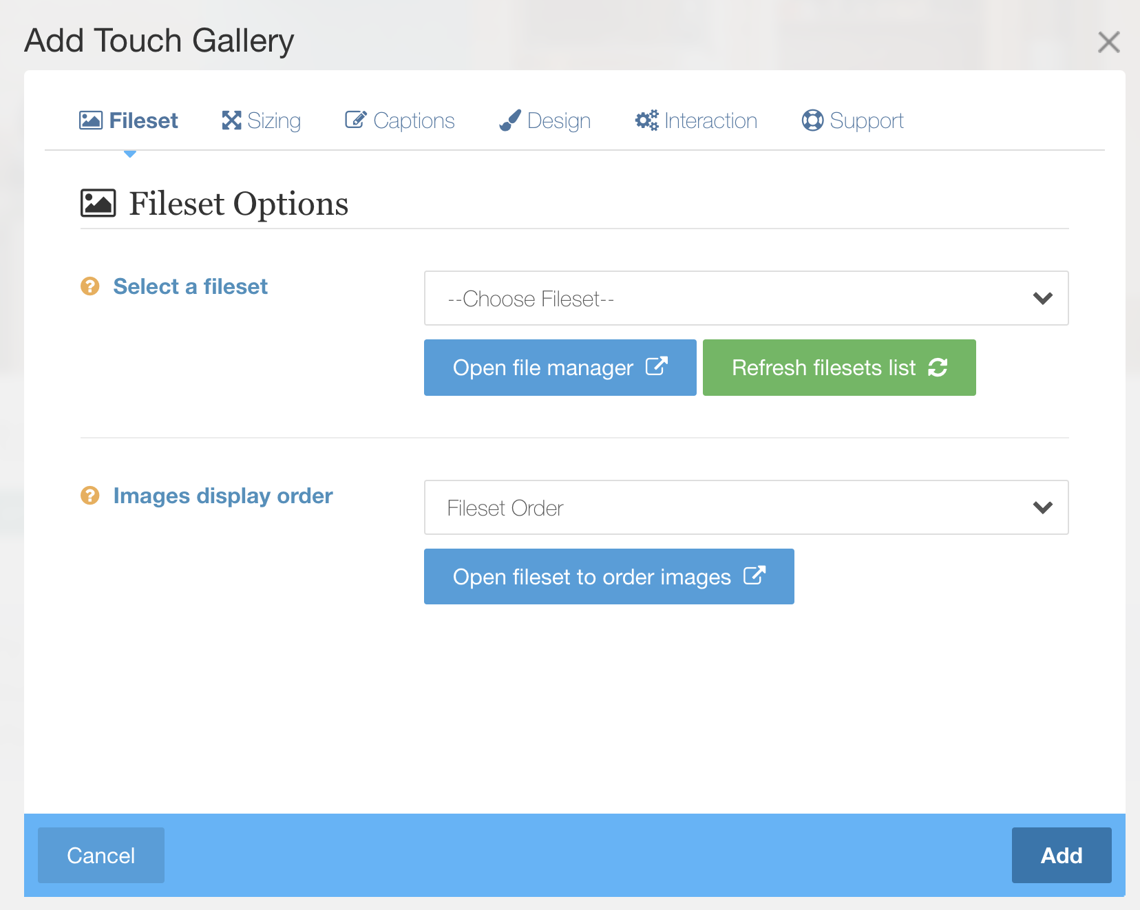The image size is (1140, 910).
Task: Click external-link icon on Open file manager
Action: [656, 366]
